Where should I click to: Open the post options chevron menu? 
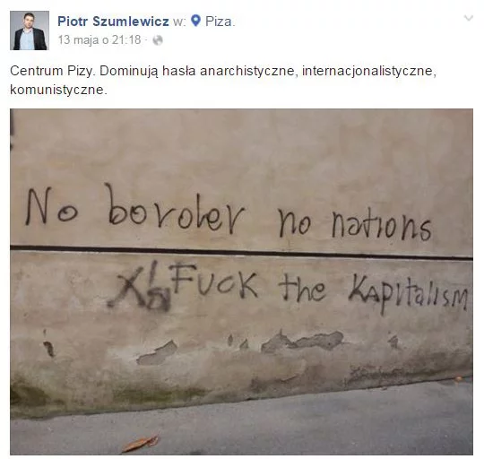tap(468, 18)
